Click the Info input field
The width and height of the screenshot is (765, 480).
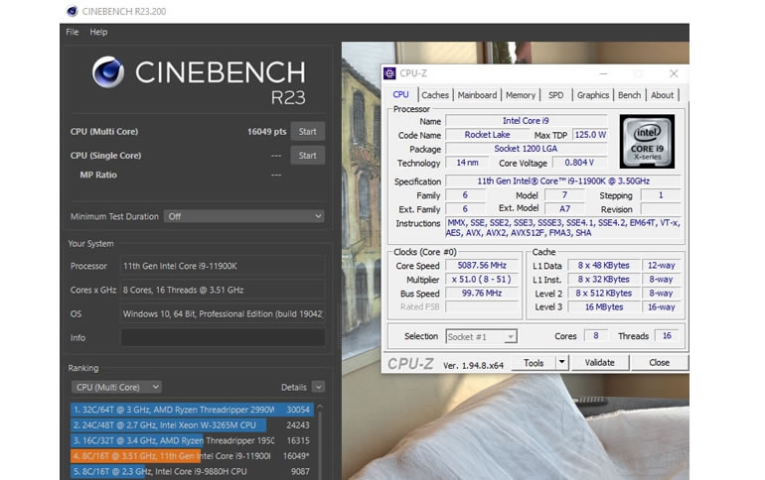point(223,337)
